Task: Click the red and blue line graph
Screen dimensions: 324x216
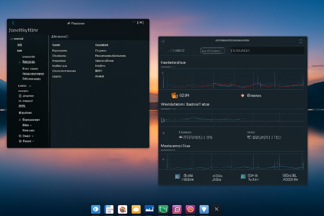Action: [x=233, y=79]
